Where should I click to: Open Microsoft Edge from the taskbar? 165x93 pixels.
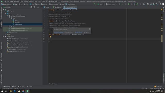15,91
